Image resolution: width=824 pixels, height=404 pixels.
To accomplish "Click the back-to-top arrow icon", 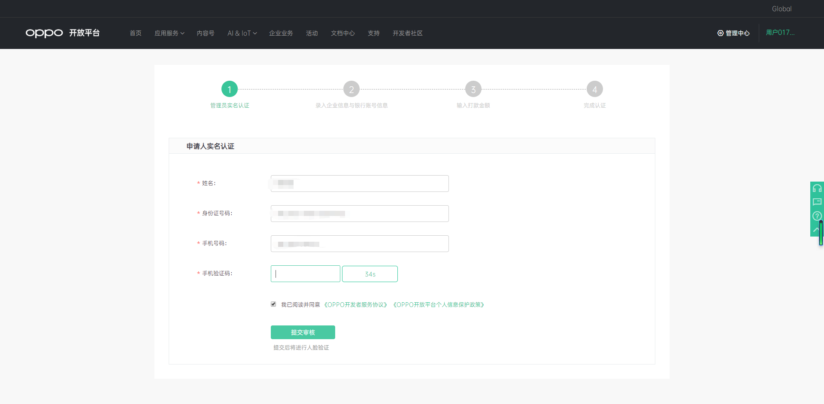I will (815, 230).
